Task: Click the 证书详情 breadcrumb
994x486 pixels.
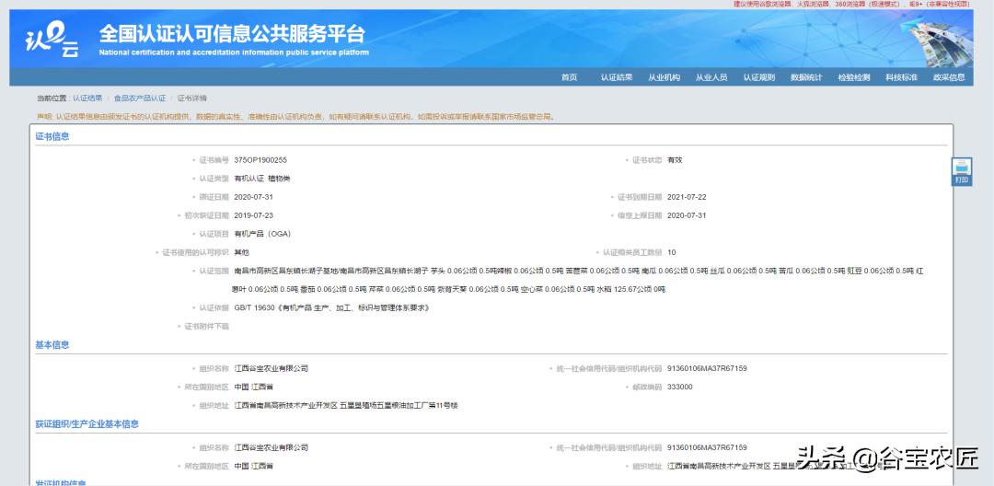Action: coord(192,98)
